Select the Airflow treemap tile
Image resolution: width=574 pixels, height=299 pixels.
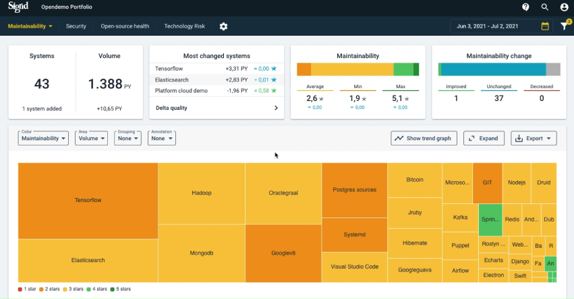click(x=460, y=271)
